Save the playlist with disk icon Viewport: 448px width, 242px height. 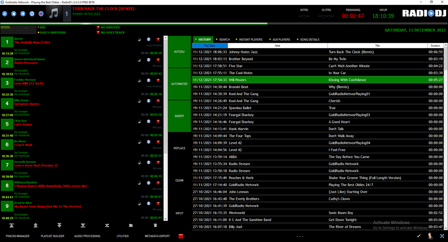[155, 226]
